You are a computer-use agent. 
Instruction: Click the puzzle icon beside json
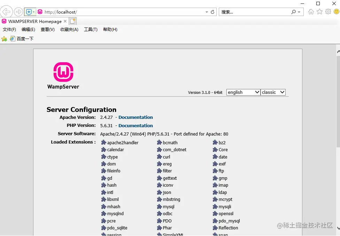point(160,193)
